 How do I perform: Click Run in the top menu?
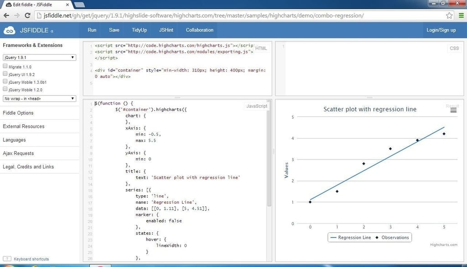92,30
